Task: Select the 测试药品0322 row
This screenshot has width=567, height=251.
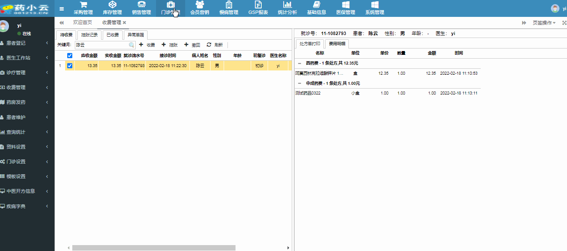Action: (x=388, y=93)
